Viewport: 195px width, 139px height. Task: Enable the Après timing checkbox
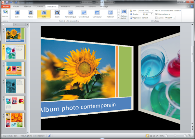tap(156, 18)
